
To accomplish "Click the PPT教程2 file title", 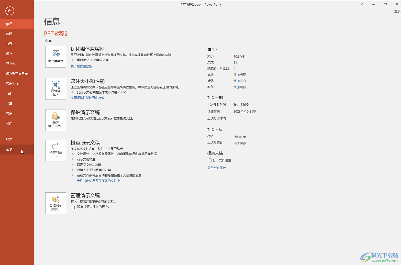I will 56,34.
